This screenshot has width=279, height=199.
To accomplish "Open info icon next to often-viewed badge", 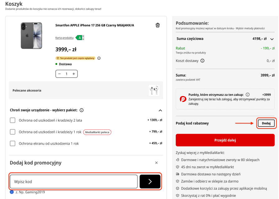I will [99, 58].
